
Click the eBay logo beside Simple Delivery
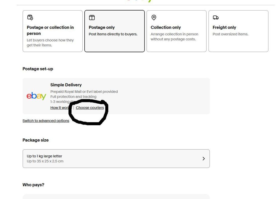click(x=36, y=96)
